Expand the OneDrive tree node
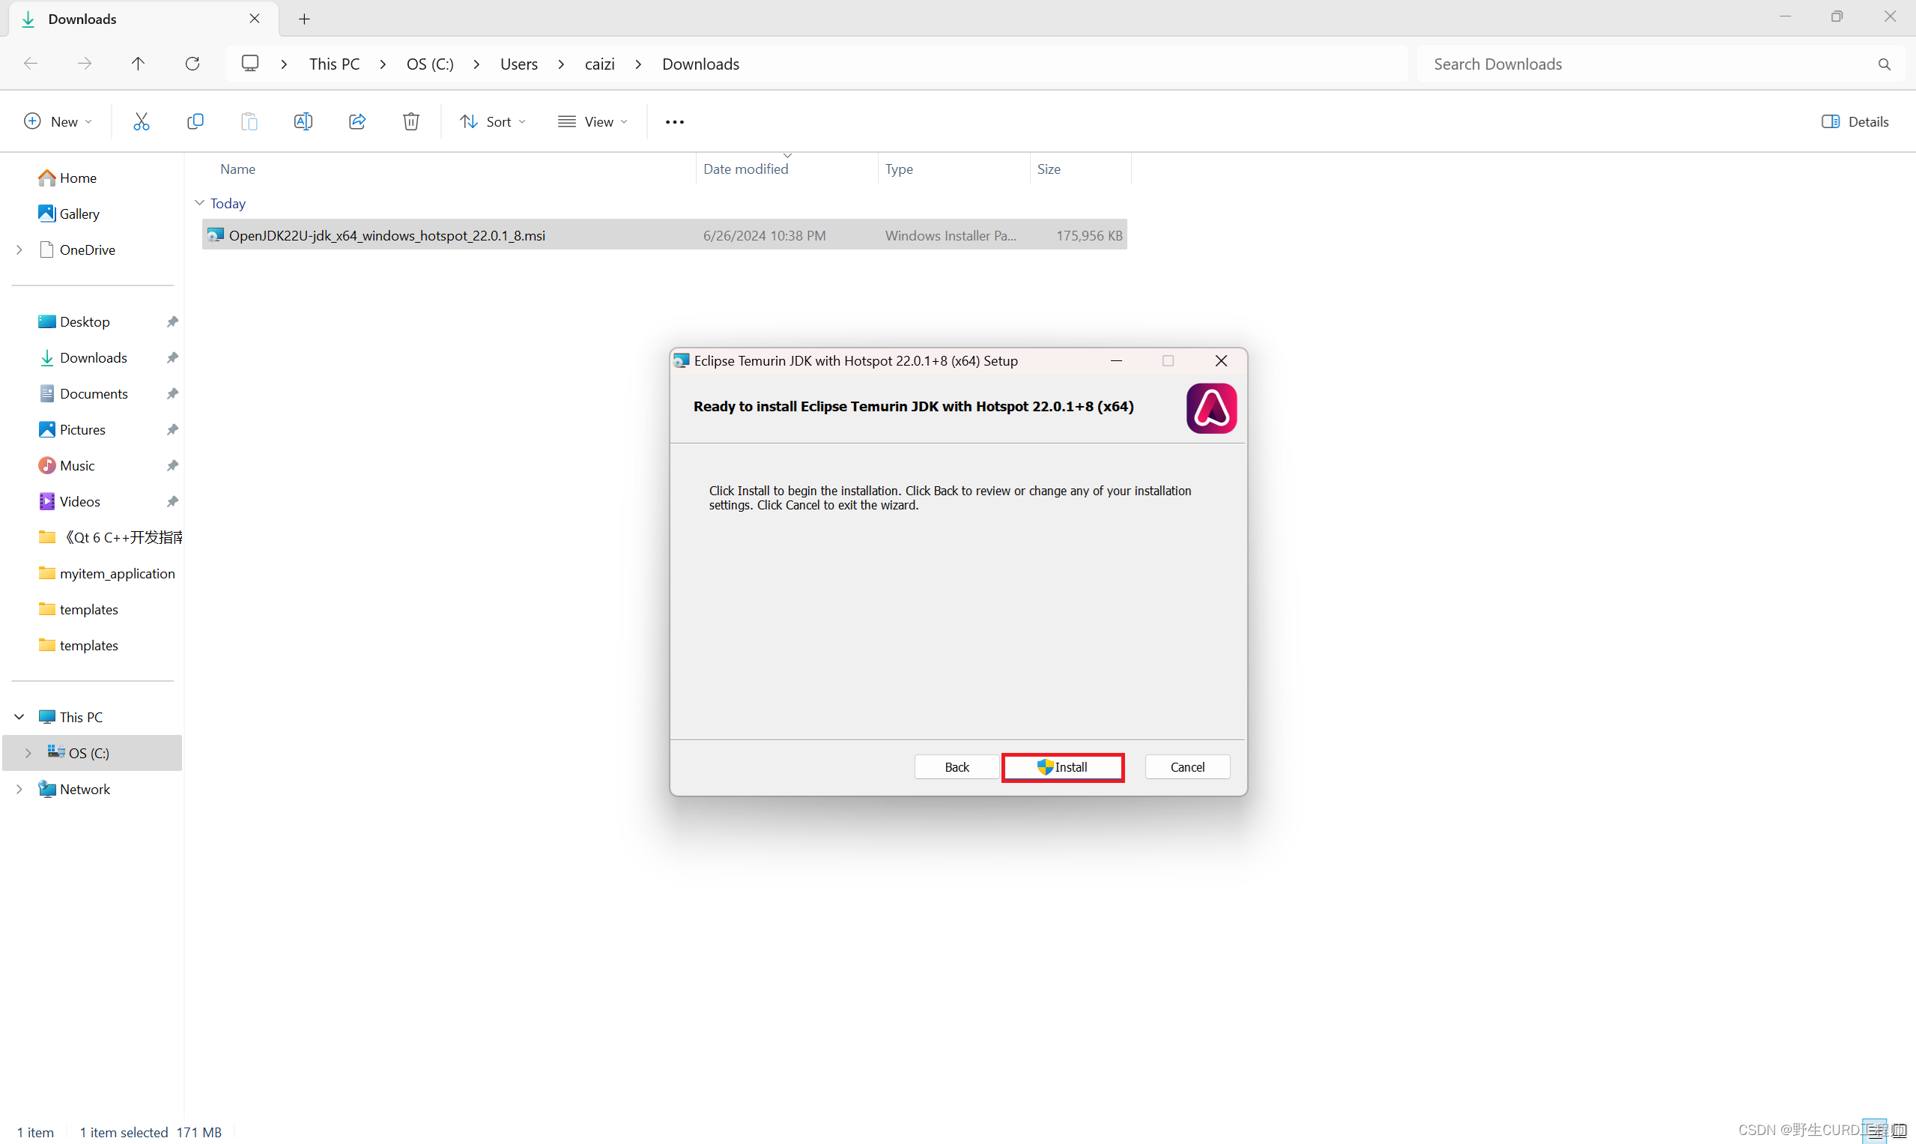This screenshot has width=1916, height=1144. [x=19, y=249]
